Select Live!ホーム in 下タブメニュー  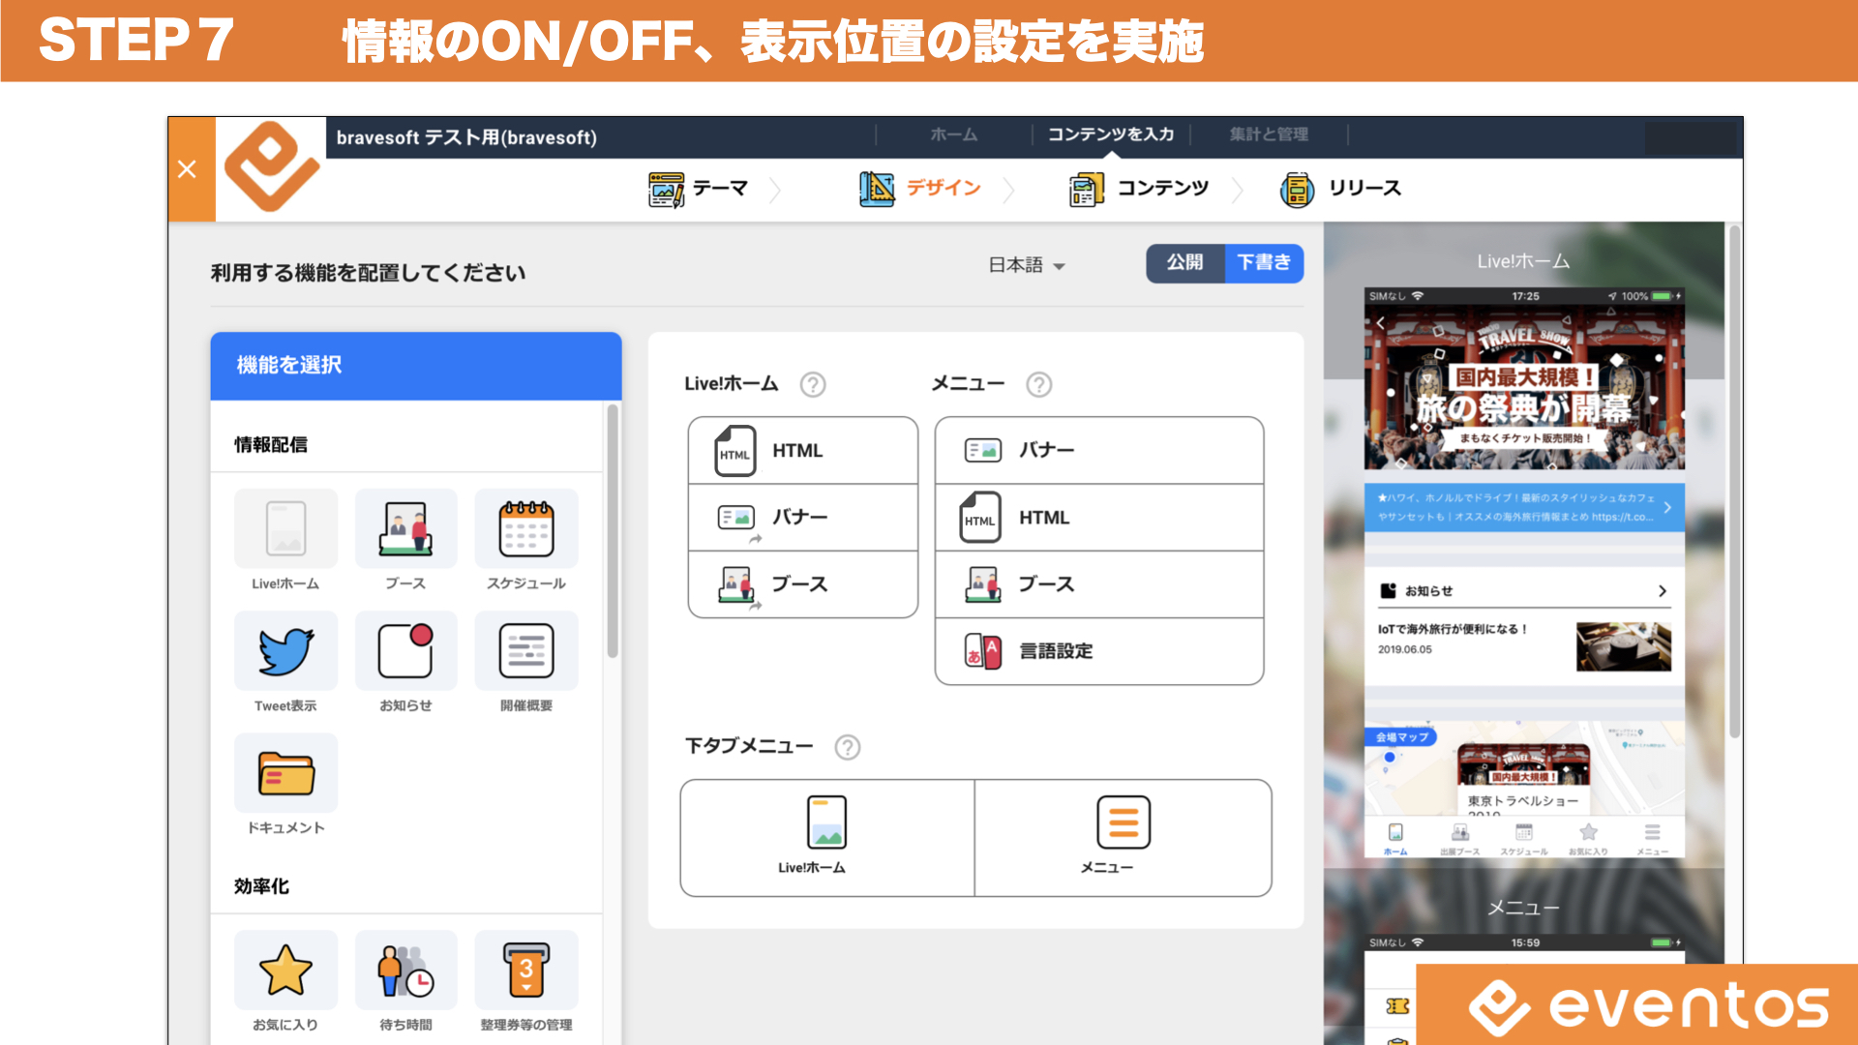pyautogui.click(x=827, y=838)
